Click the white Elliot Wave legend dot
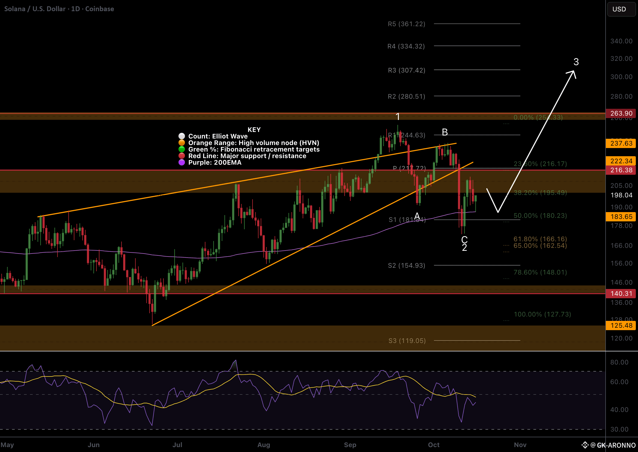The width and height of the screenshot is (638, 452). coord(182,136)
